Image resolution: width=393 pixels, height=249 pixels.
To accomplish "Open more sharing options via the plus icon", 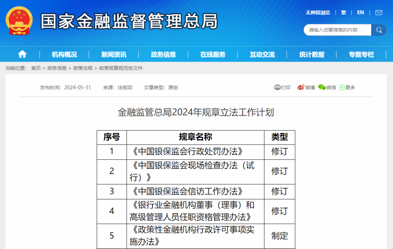I will pos(342,87).
